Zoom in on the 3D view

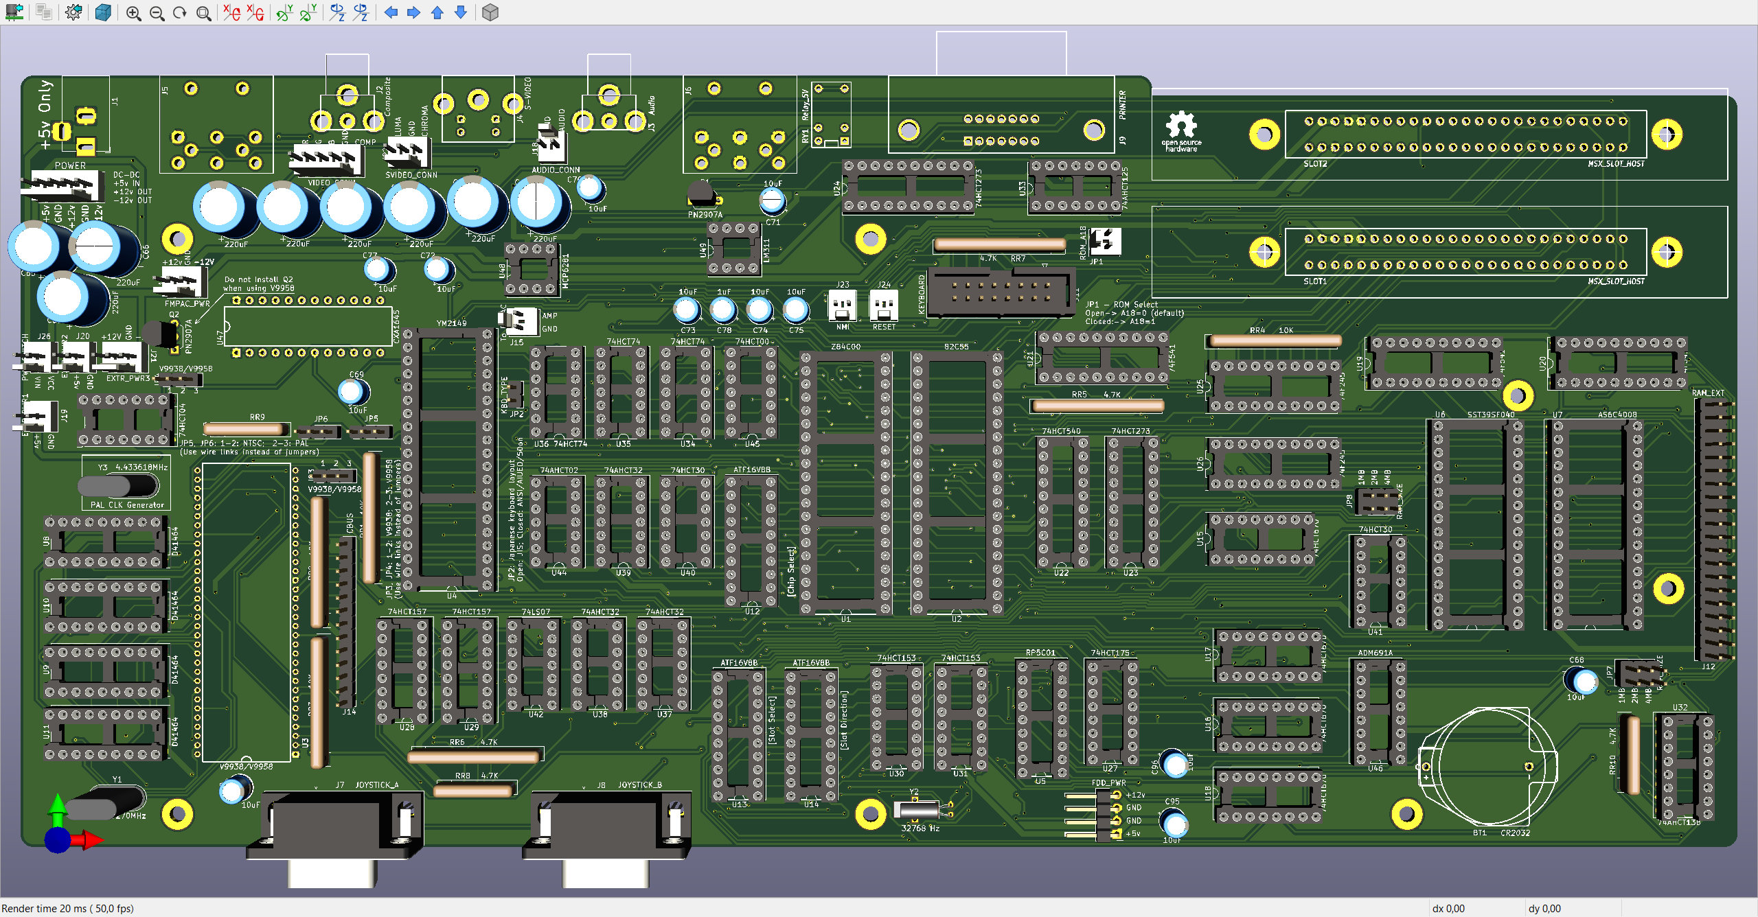pos(133,12)
